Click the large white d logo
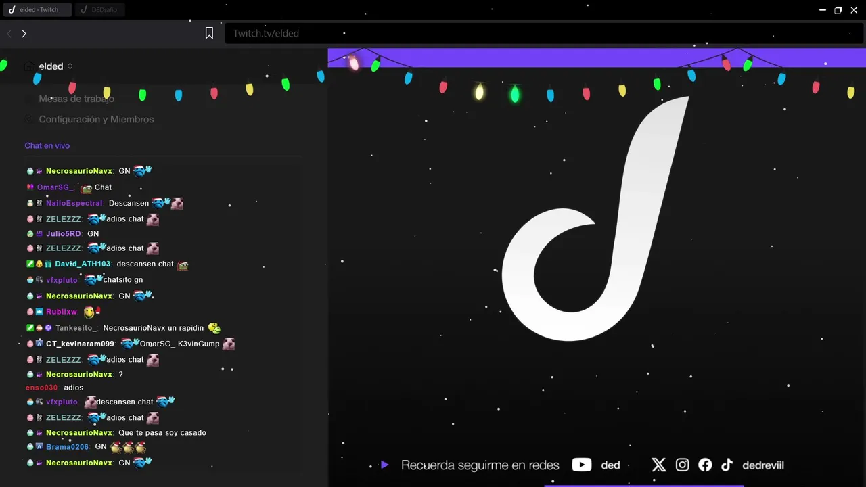866x487 pixels. (x=596, y=218)
